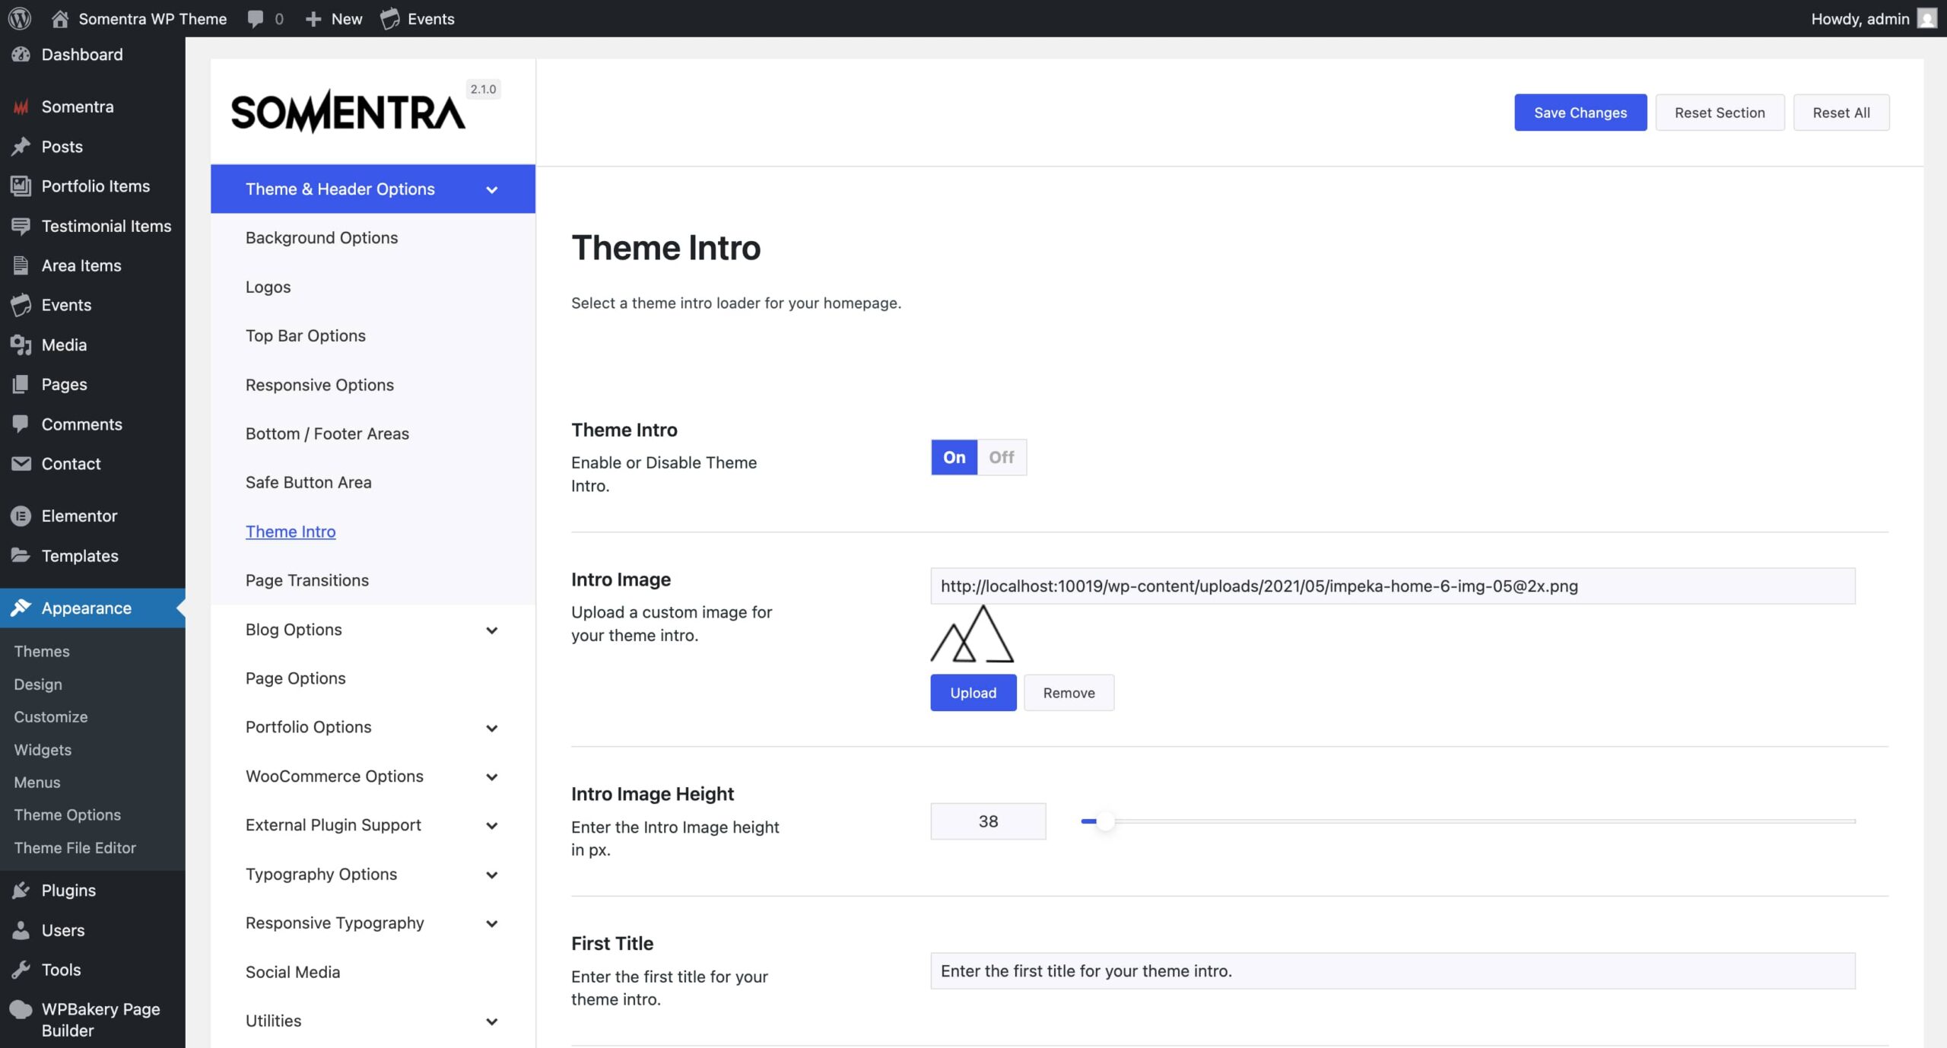Click the Media icon in sidebar
1947x1048 pixels.
21,345
